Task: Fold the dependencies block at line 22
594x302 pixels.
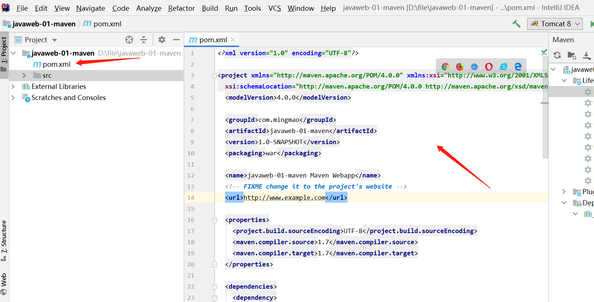Action: (215, 287)
